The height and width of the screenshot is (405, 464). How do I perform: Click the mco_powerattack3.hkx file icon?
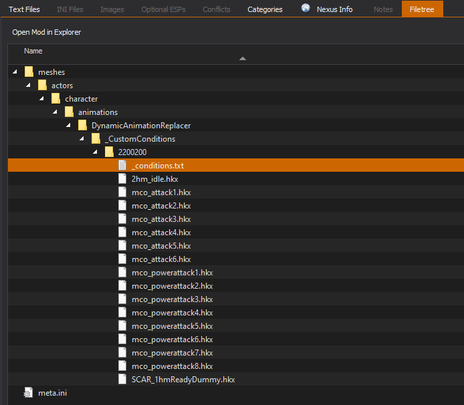tap(122, 299)
